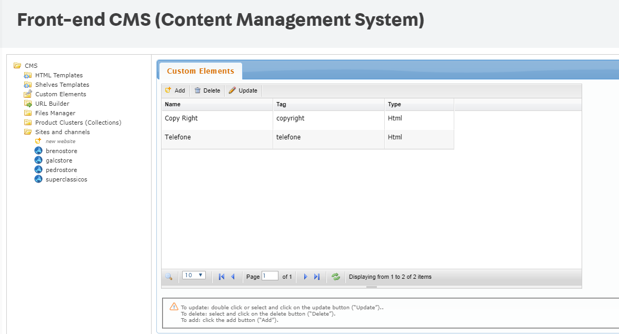The width and height of the screenshot is (619, 334).
Task: Click the Update pencil button
Action: click(243, 90)
